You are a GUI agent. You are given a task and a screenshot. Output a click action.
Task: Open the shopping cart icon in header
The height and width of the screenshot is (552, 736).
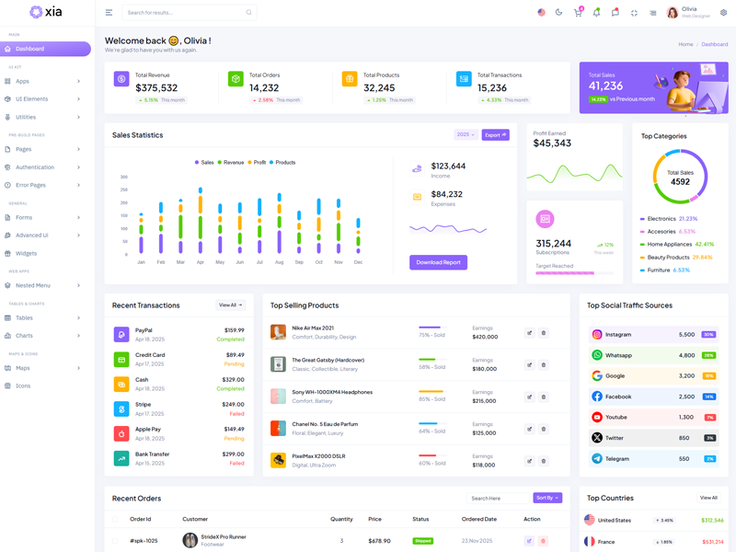(x=578, y=13)
